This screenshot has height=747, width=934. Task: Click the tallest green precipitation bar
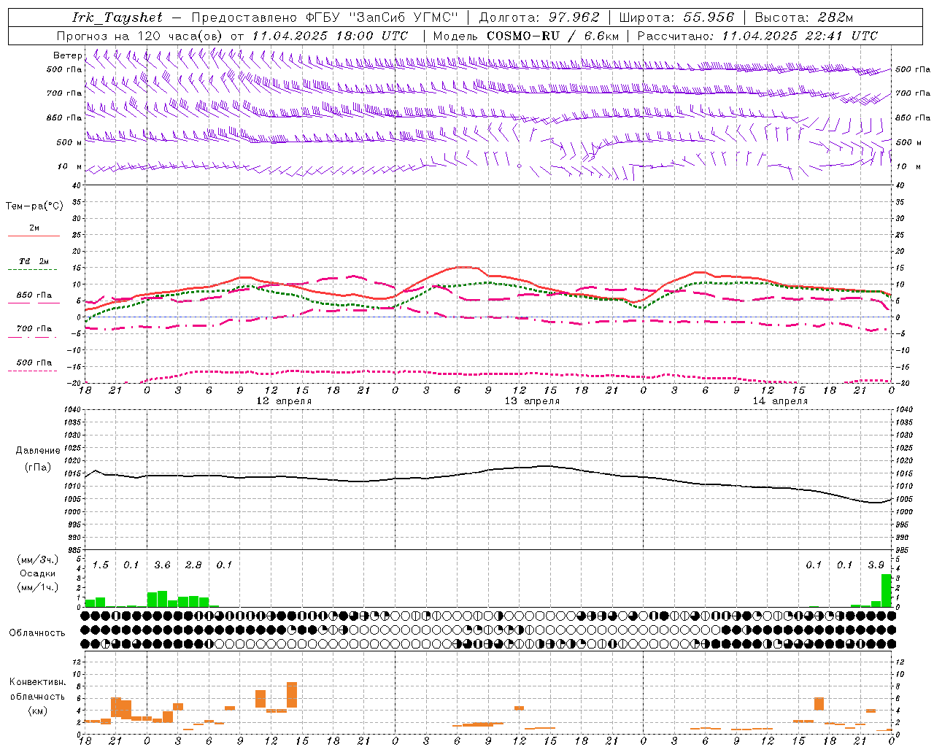(x=886, y=591)
